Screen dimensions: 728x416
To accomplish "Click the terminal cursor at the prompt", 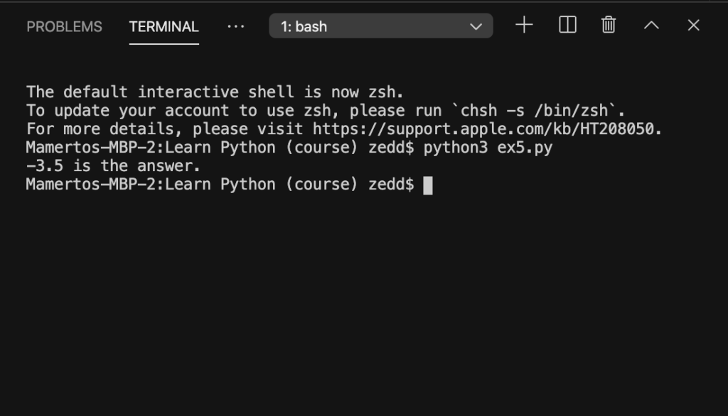I will 427,185.
